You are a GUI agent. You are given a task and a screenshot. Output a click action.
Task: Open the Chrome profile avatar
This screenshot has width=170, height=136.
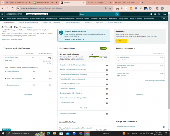pyautogui.click(x=162, y=8)
